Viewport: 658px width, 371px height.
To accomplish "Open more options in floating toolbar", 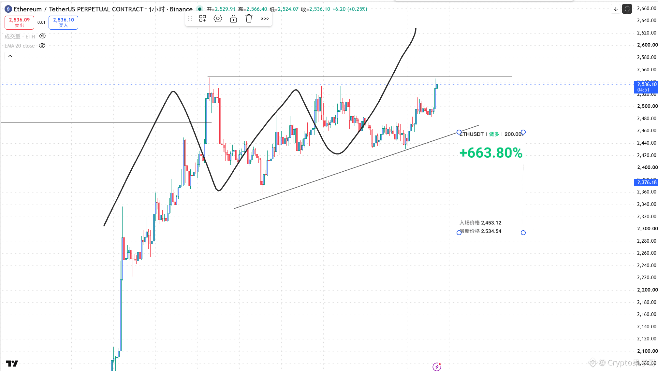I will click(265, 19).
